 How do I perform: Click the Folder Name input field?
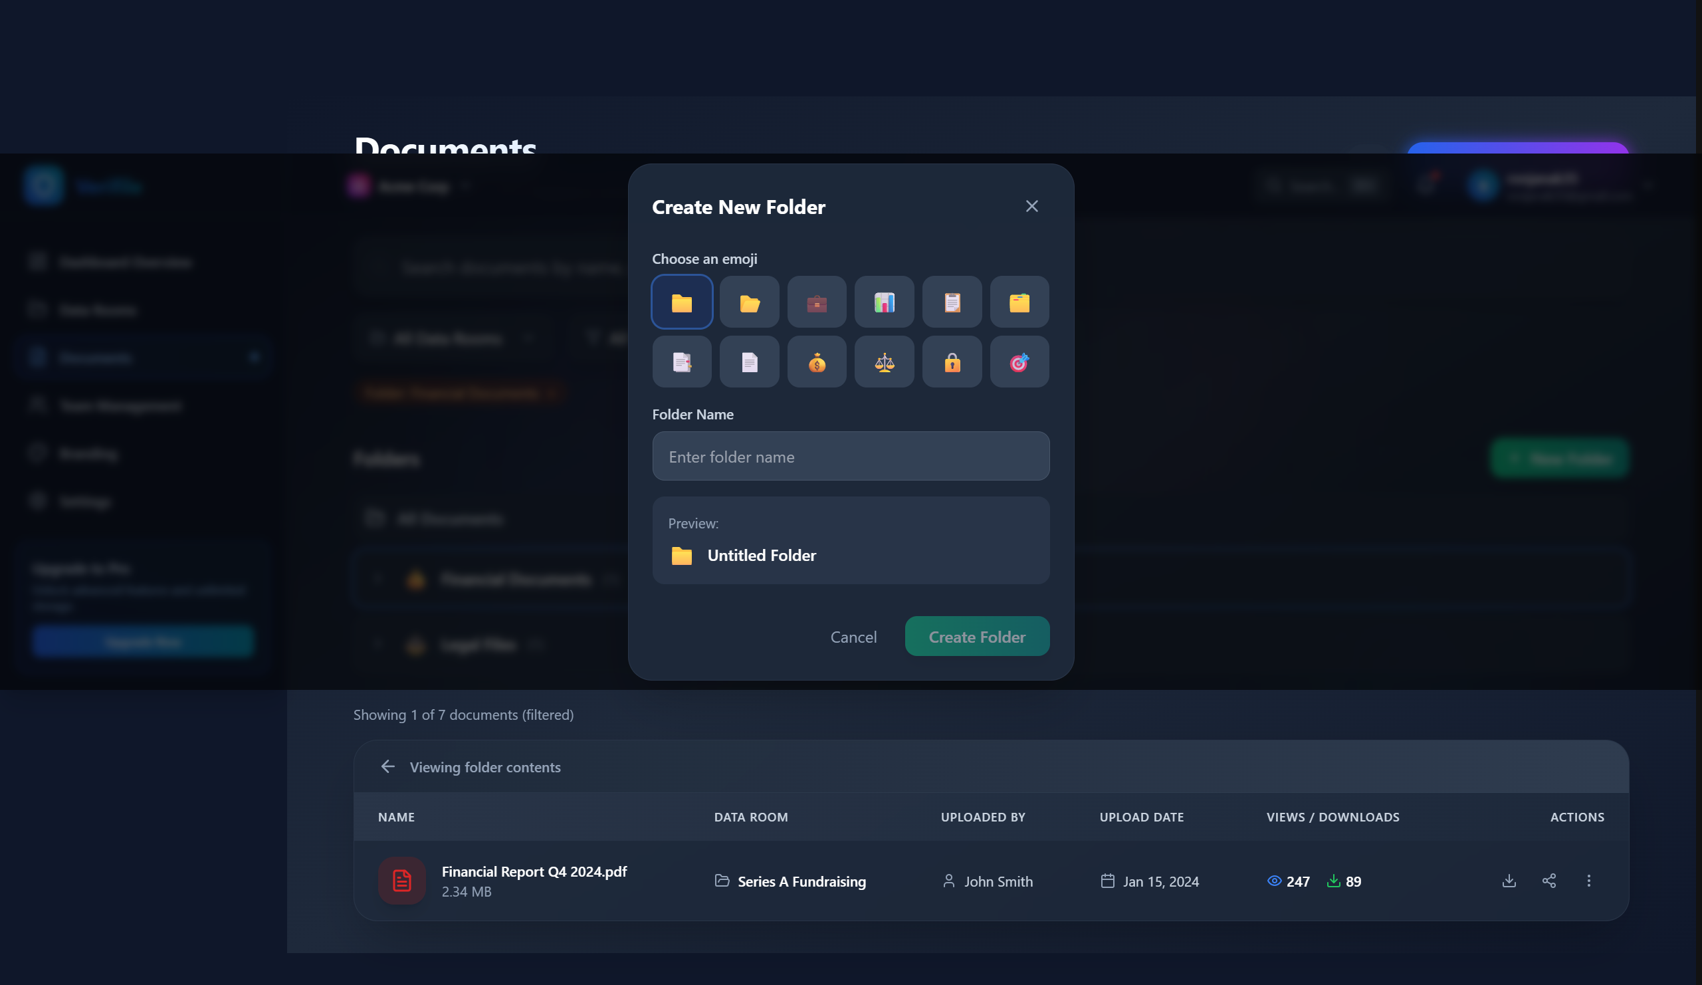pyautogui.click(x=850, y=456)
